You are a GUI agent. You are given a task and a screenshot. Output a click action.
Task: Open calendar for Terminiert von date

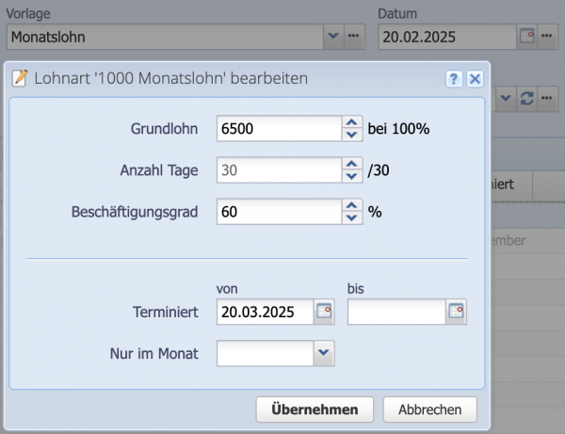pyautogui.click(x=325, y=312)
